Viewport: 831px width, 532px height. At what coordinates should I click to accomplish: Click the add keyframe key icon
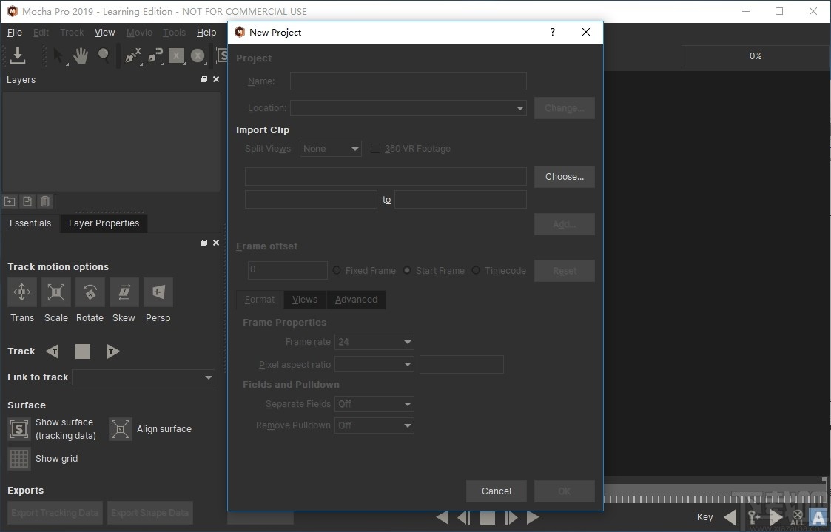[x=753, y=517]
